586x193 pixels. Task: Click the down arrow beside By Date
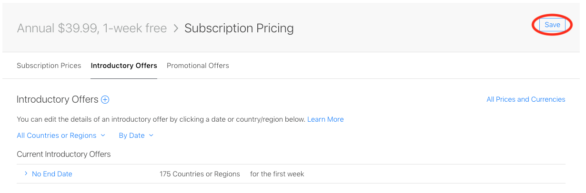coord(151,135)
